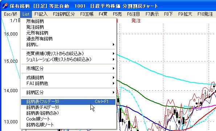Expand 売買候補(現リストからの絞込み) submenu
This screenshot has width=216, height=131.
pyautogui.click(x=68, y=53)
